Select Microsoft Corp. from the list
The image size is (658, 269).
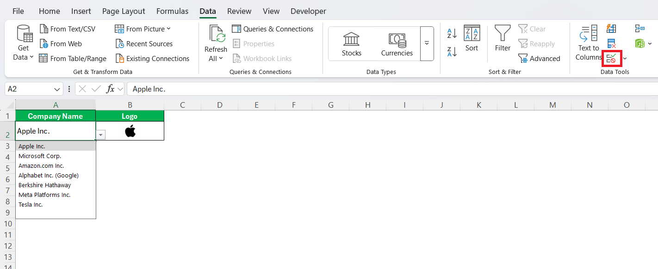point(56,156)
